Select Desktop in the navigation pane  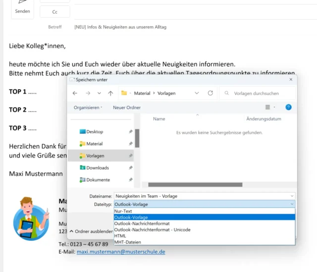94,132
